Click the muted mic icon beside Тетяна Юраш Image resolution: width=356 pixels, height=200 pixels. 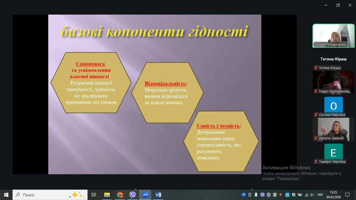[x=316, y=68]
